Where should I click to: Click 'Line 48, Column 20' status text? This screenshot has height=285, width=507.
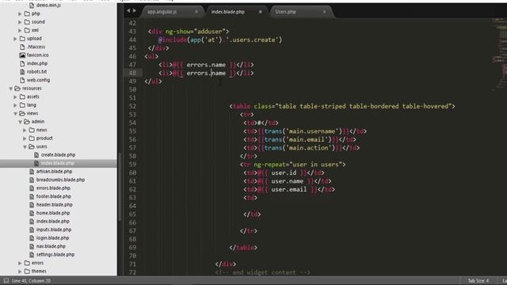coord(31,281)
